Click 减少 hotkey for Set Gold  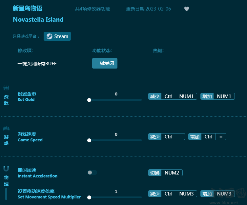(x=155, y=96)
